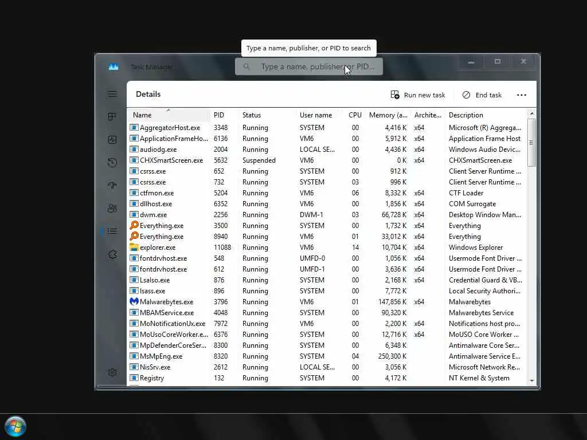Select the CHXSmartScreen.exe row
This screenshot has width=587, height=440.
[x=326, y=160]
